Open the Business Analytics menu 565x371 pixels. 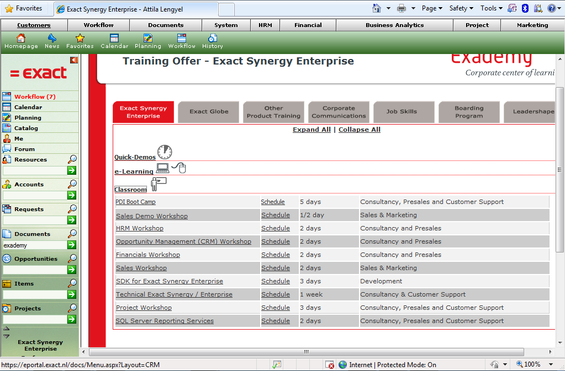(394, 25)
